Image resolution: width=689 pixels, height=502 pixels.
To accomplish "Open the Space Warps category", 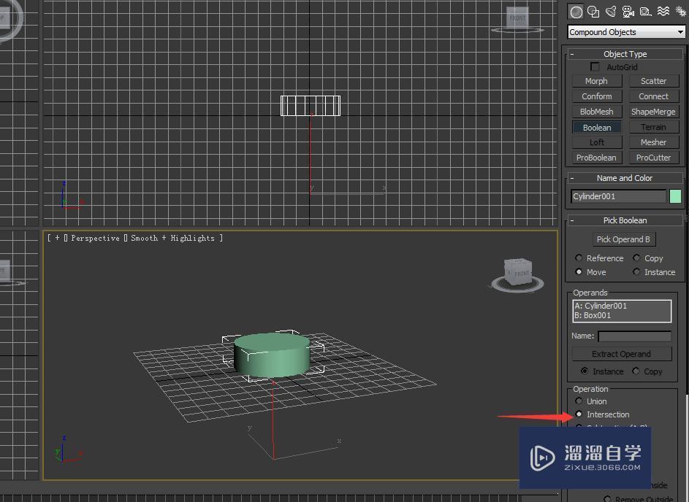I will coord(662,12).
